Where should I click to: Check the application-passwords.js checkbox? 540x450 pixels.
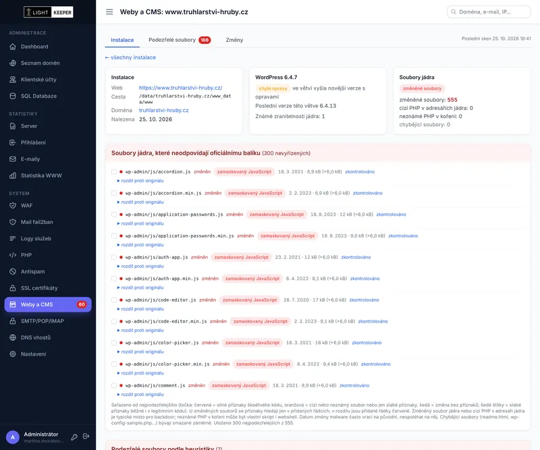tap(114, 215)
